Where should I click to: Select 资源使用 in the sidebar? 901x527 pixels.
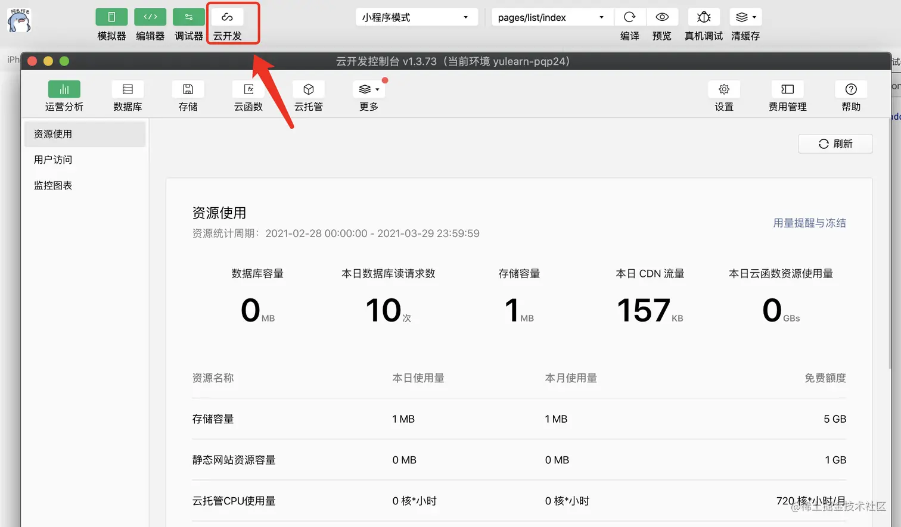point(85,134)
